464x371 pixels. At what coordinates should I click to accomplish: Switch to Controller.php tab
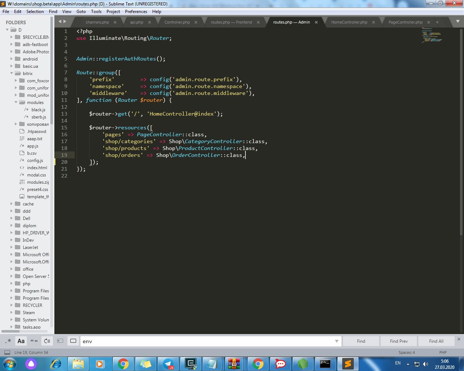click(177, 22)
